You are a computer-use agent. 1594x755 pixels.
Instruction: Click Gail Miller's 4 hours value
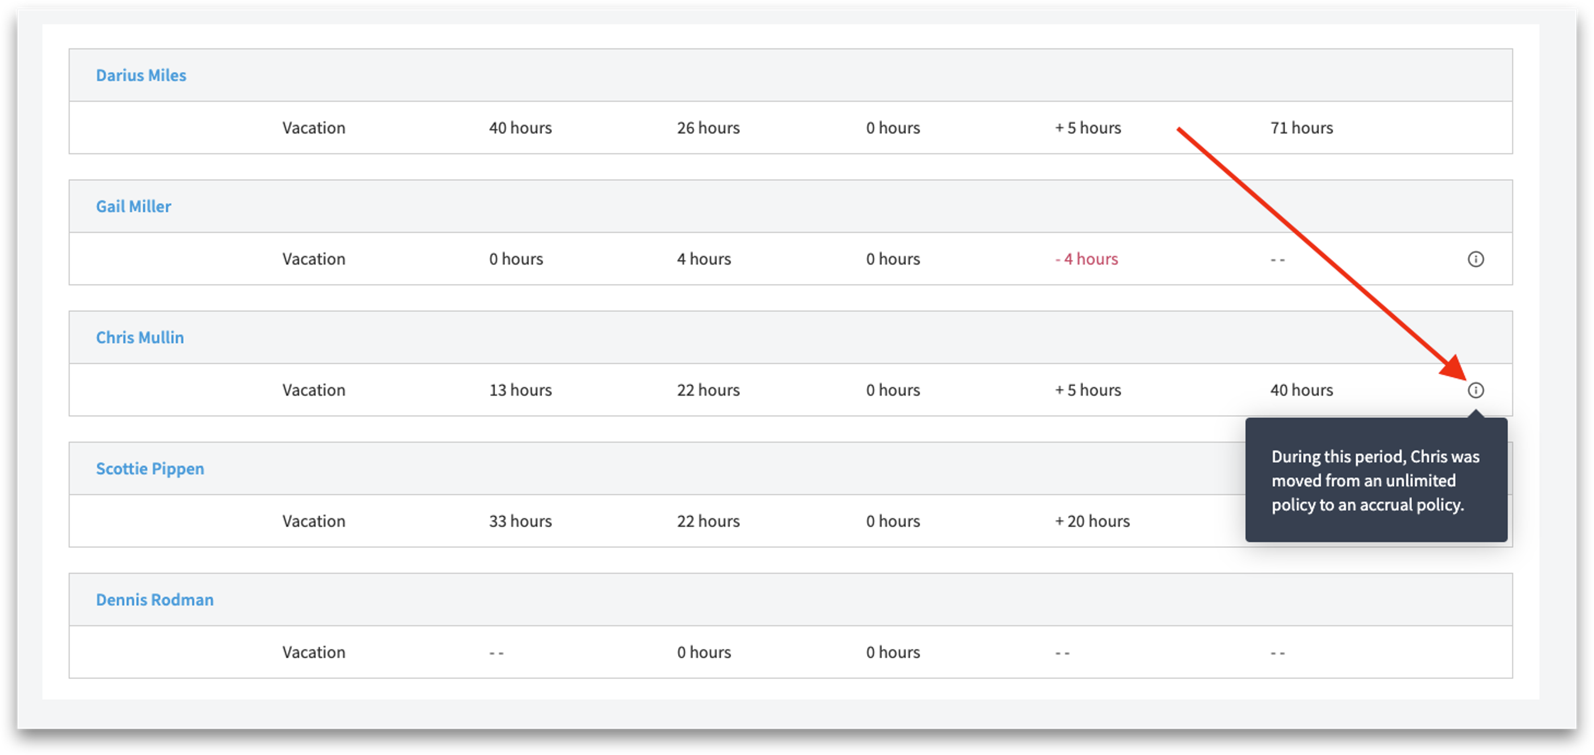click(704, 259)
